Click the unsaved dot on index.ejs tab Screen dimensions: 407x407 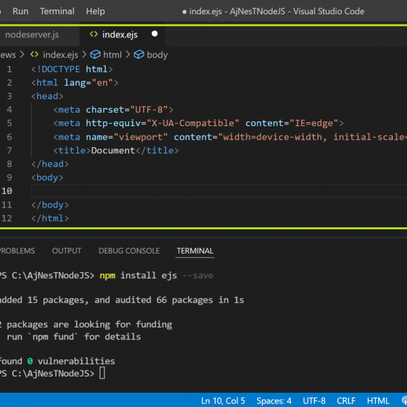155,34
